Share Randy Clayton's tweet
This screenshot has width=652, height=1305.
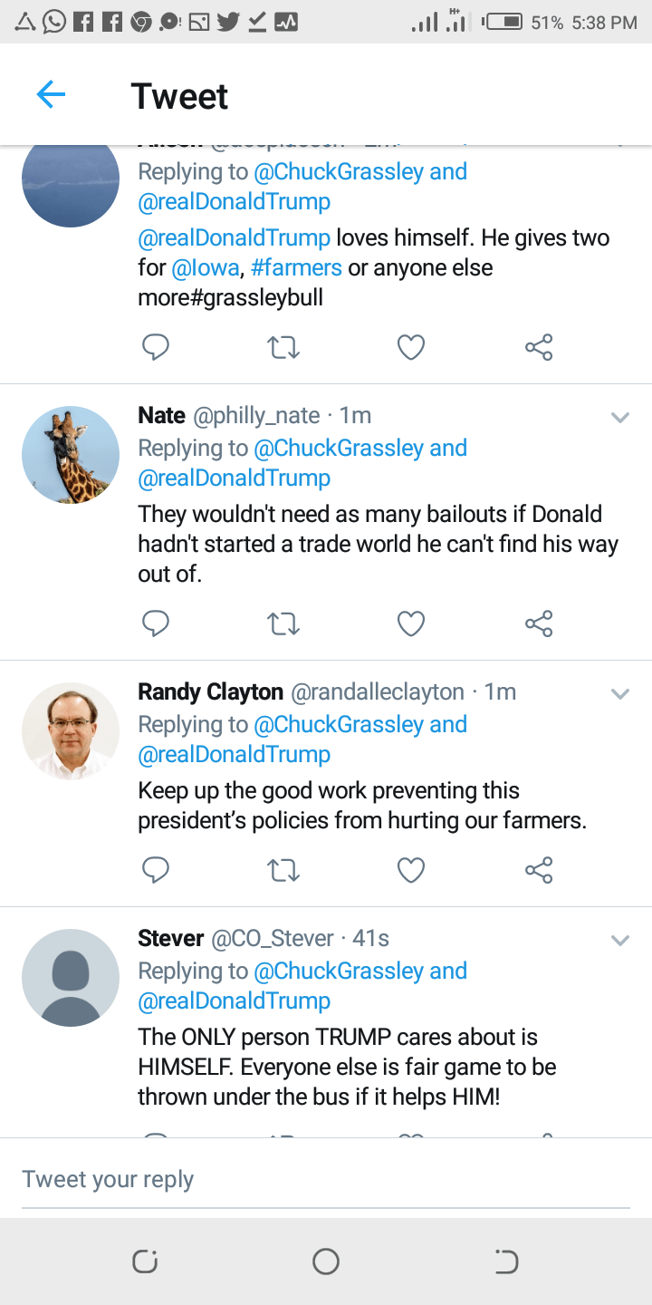pos(539,871)
